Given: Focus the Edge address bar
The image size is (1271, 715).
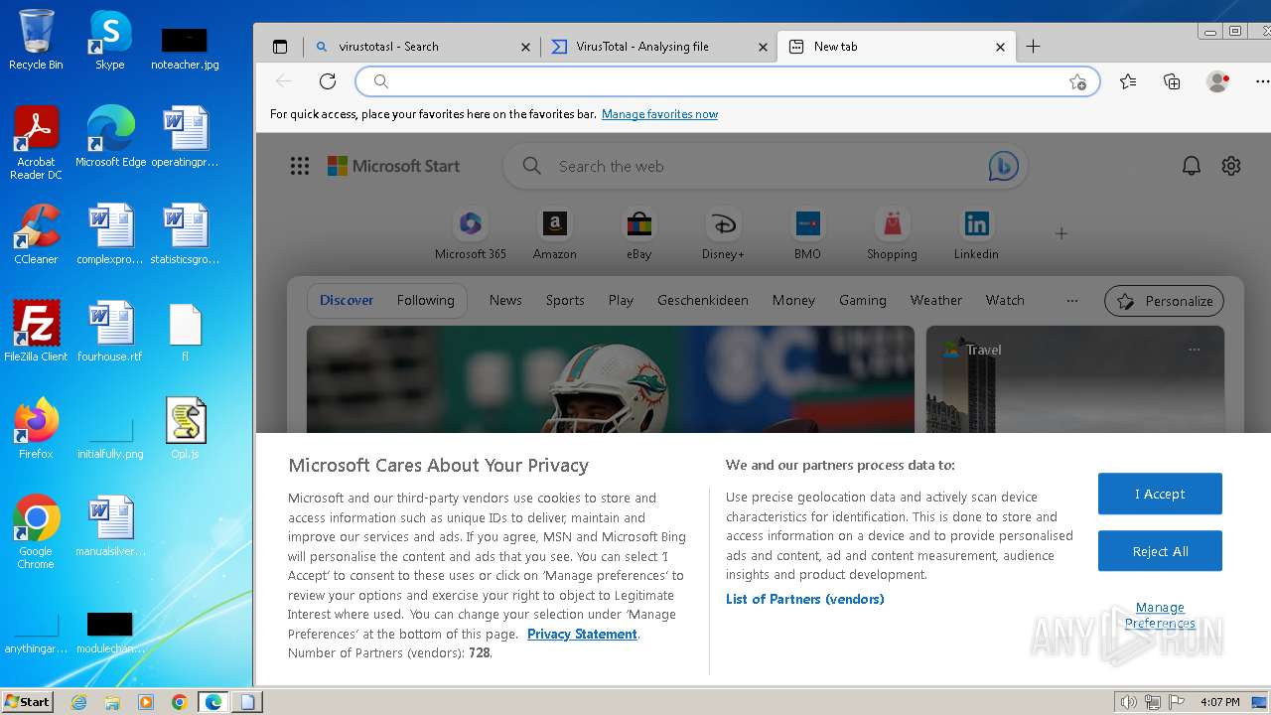Looking at the screenshot, I should [x=728, y=81].
